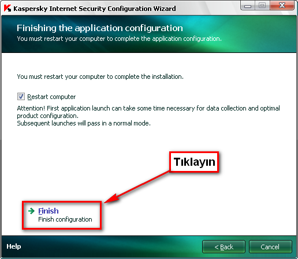
Task: Click the Kaspersky logo in title bar
Action: tap(8, 9)
